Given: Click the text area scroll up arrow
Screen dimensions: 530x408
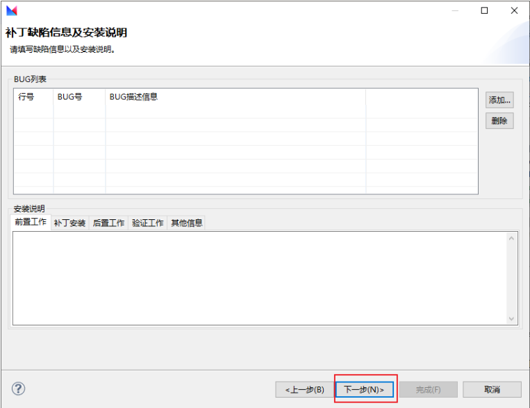Looking at the screenshot, I should tap(511, 239).
